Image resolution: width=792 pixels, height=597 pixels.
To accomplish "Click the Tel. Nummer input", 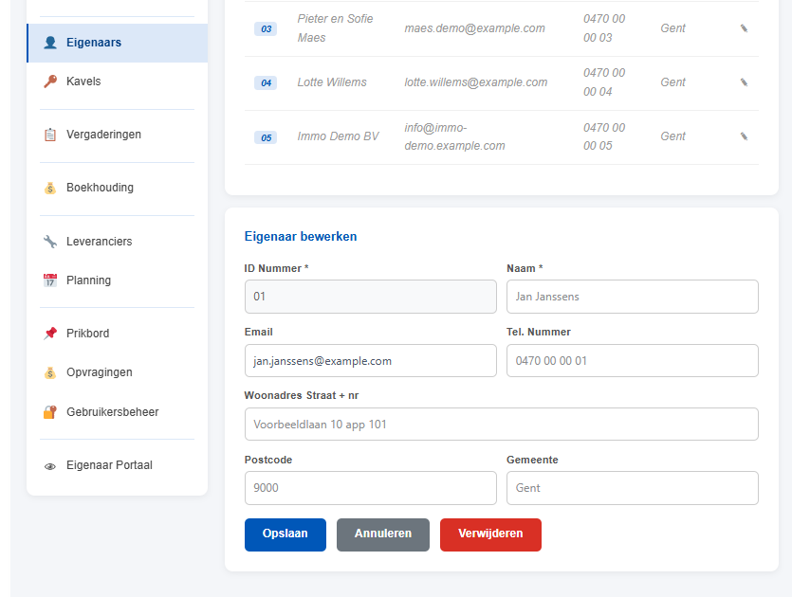I will [x=633, y=361].
